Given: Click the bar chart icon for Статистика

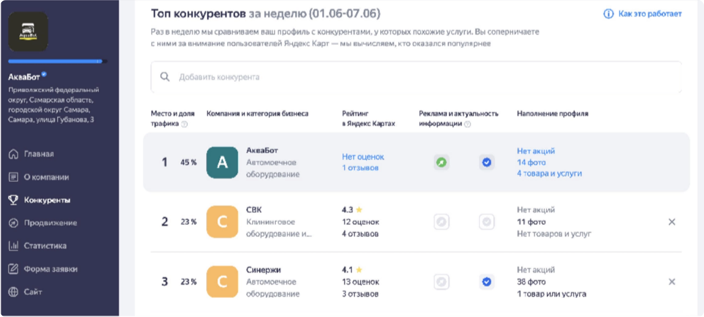Looking at the screenshot, I should (x=13, y=246).
